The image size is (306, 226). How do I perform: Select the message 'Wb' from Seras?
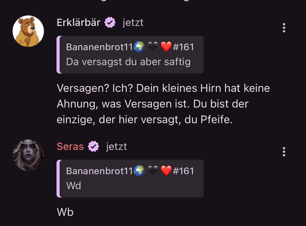[65, 212]
